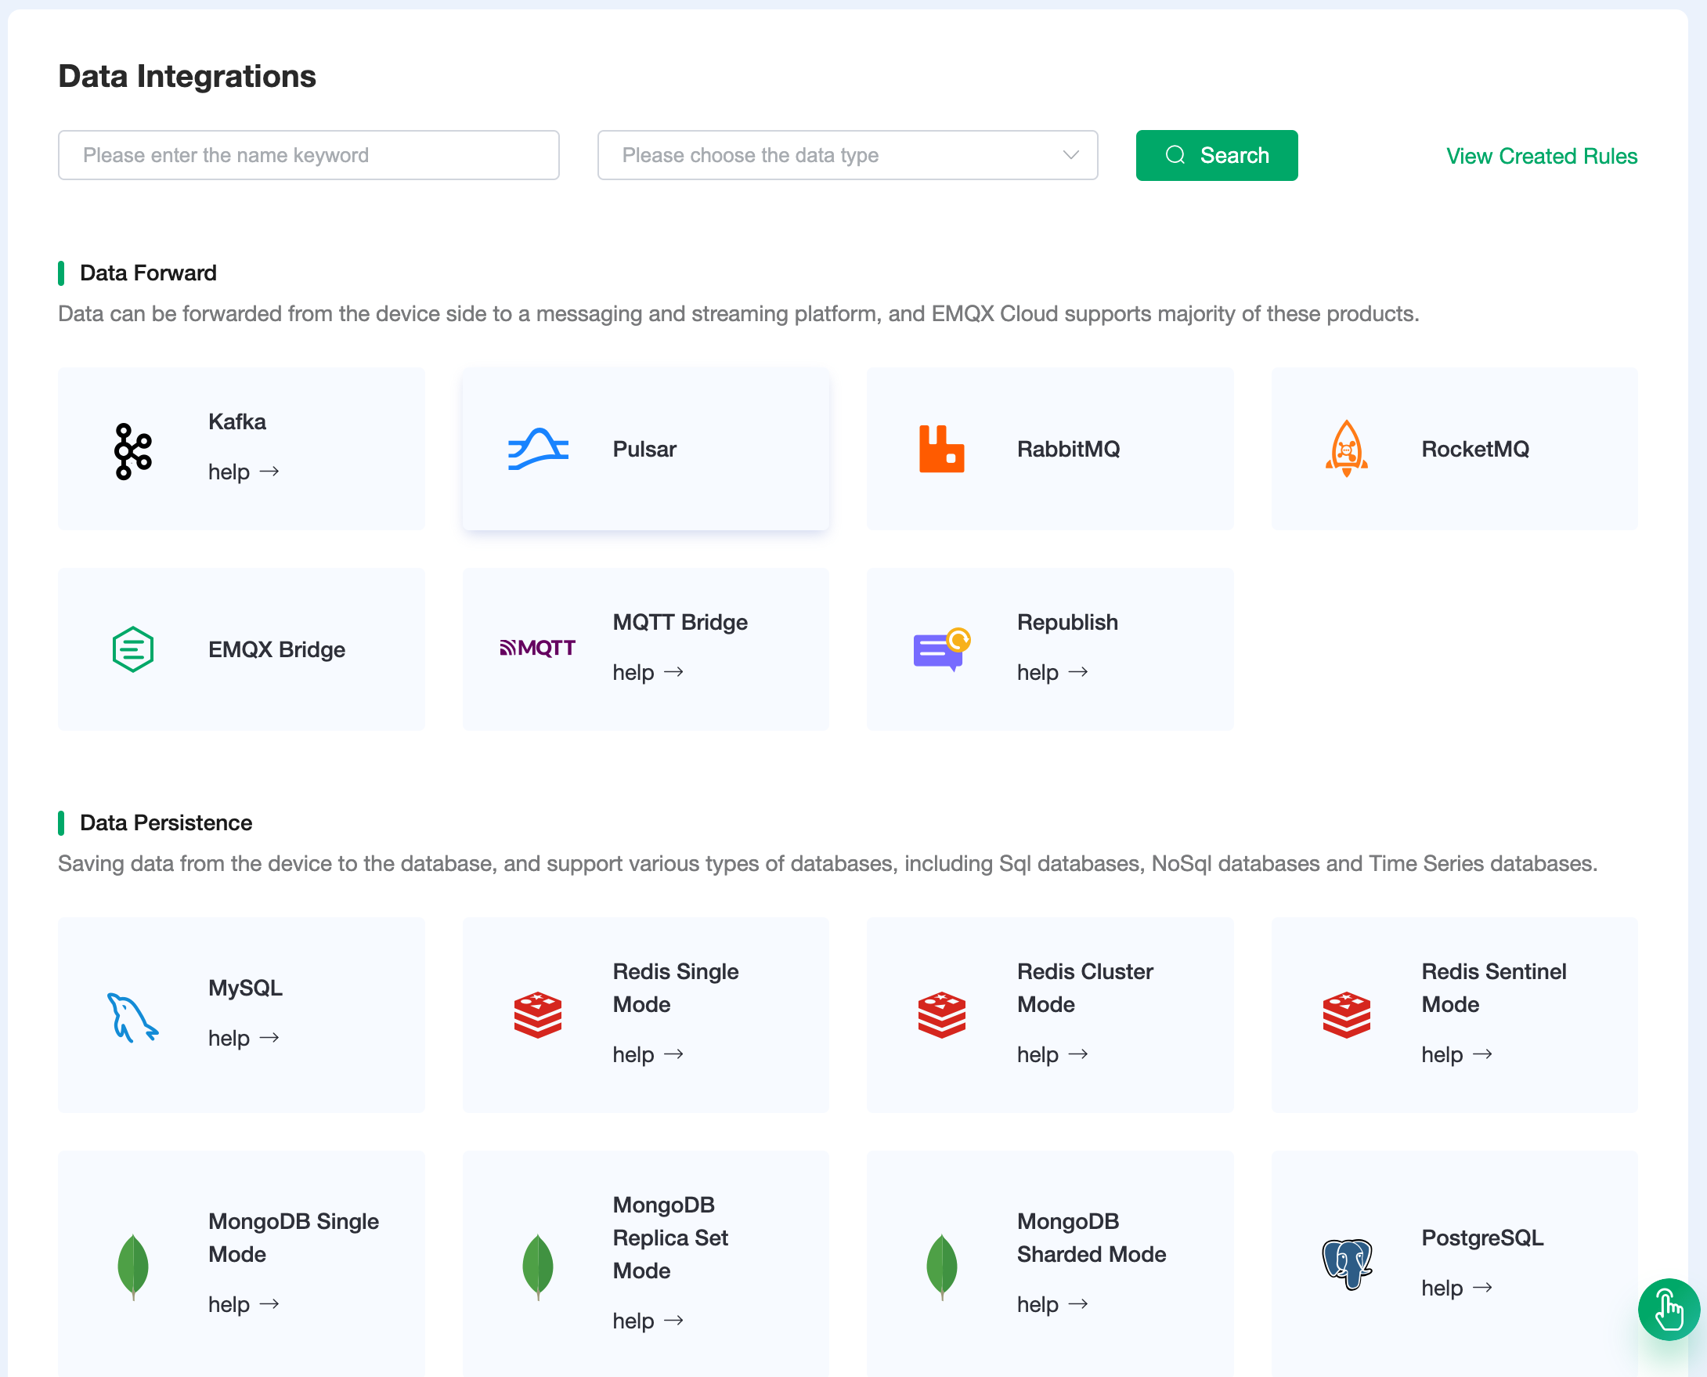Click the green floating hand button

pyautogui.click(x=1668, y=1310)
